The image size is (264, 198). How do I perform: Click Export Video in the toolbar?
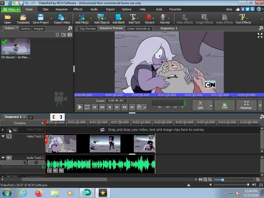click(62, 19)
